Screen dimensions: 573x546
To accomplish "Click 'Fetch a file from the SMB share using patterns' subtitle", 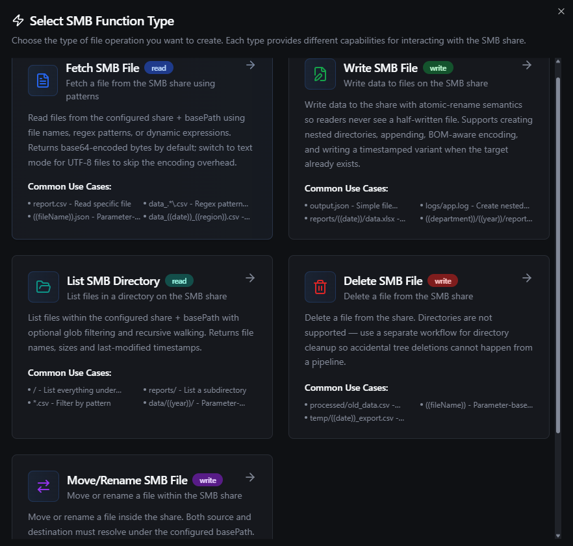I will (140, 90).
